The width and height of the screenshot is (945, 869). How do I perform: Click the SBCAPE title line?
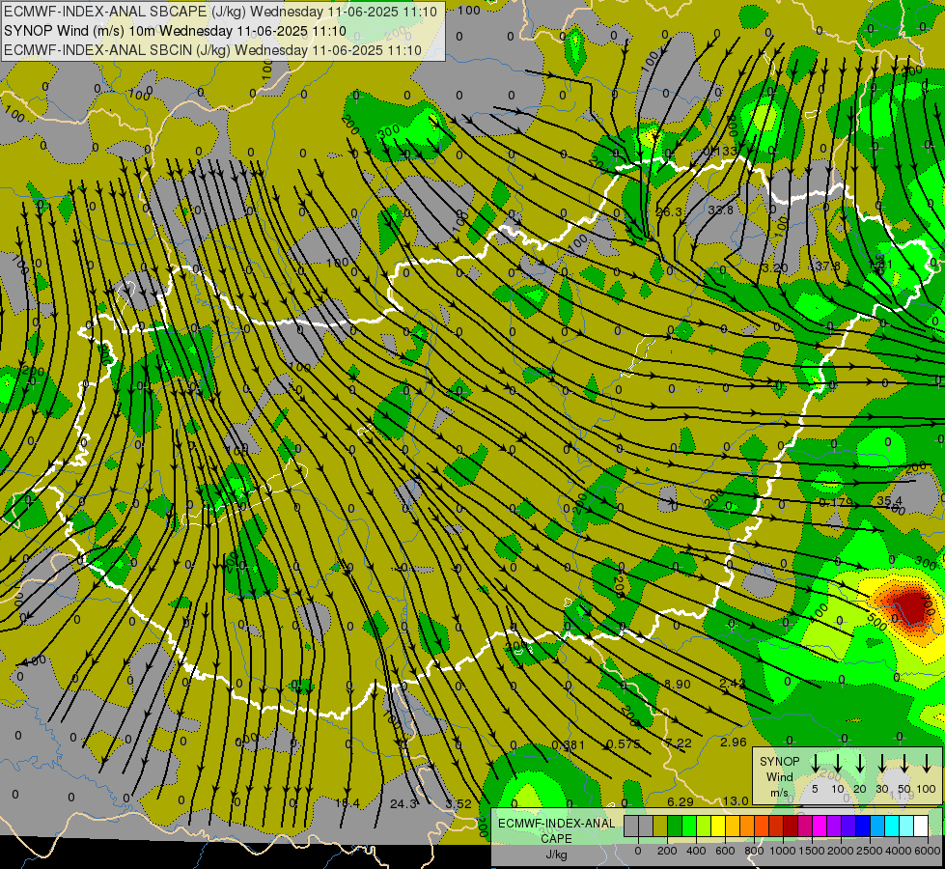220,11
